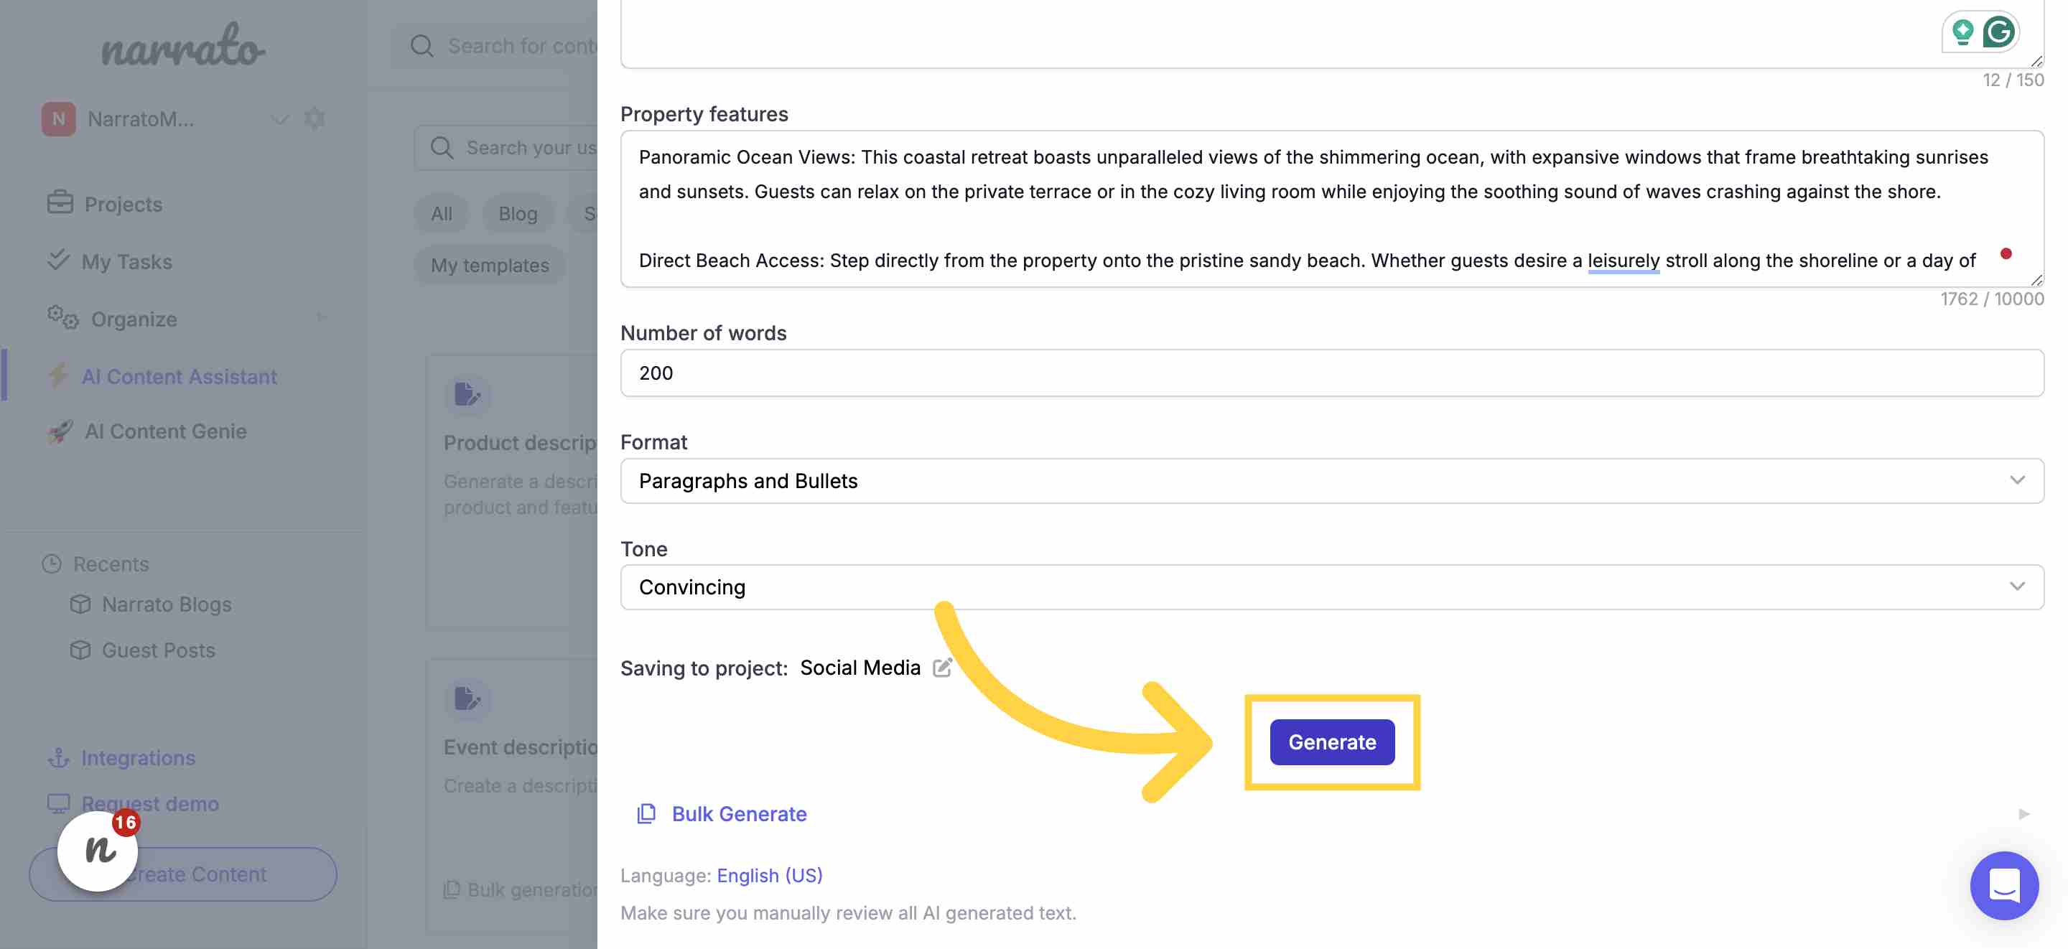Click the Bulk Generate icon
This screenshot has width=2068, height=949.
click(x=646, y=813)
